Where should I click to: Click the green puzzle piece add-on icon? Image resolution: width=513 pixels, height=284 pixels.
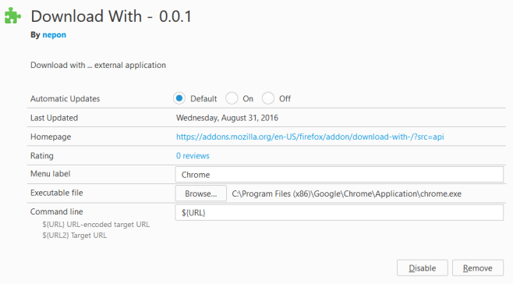pos(12,16)
